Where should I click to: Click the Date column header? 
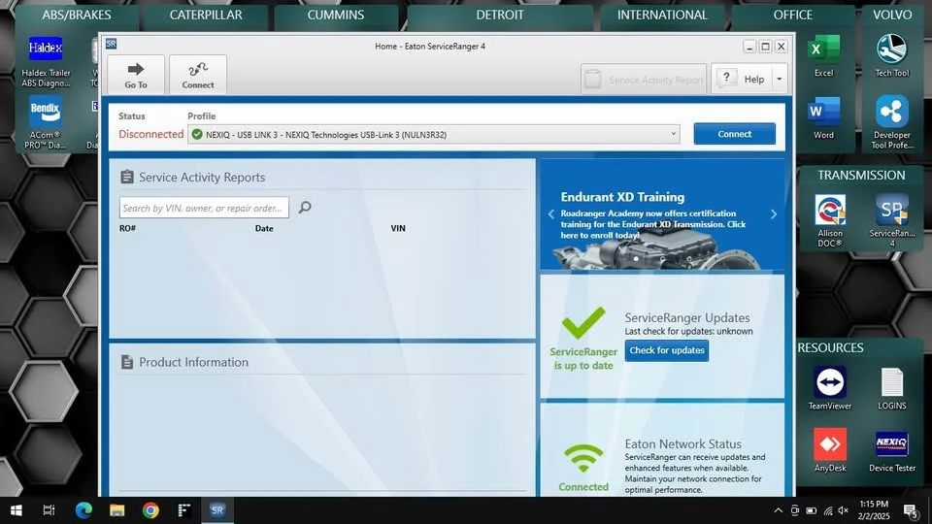coord(264,228)
